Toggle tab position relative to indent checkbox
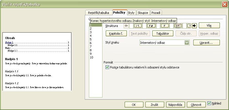The width and height of the screenshot is (229, 110). (x=107, y=67)
